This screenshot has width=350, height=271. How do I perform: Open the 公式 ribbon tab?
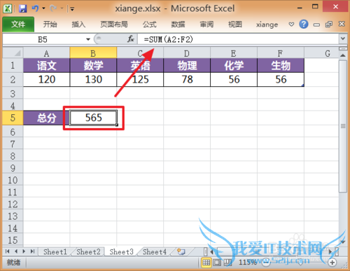tap(149, 25)
